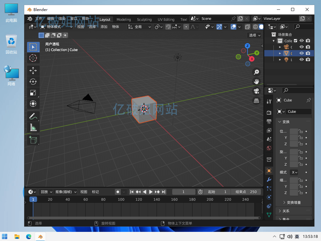
Task: Click frame 100 on the timeline
Action: pos(121,199)
